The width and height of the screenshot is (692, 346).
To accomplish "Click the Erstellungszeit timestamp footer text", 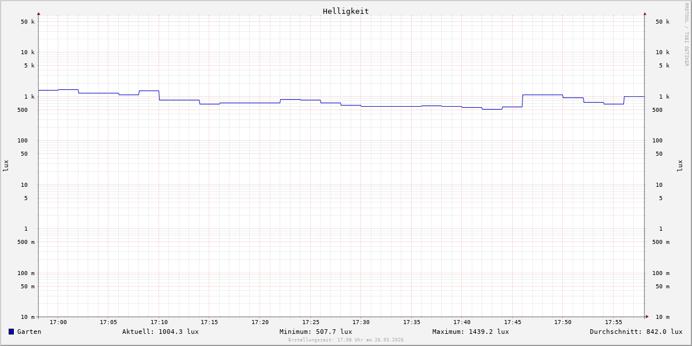I will (346, 340).
